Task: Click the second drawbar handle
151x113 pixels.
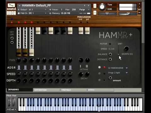Action: [x=25, y=52]
